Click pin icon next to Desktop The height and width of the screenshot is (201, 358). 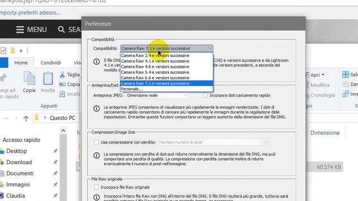(x=55, y=151)
